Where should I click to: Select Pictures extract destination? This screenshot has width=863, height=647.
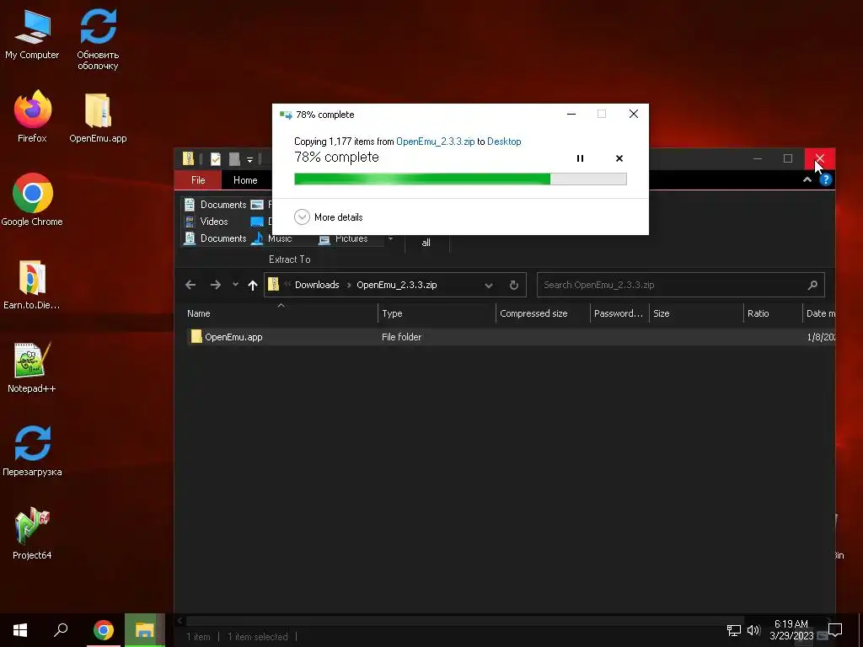point(344,238)
